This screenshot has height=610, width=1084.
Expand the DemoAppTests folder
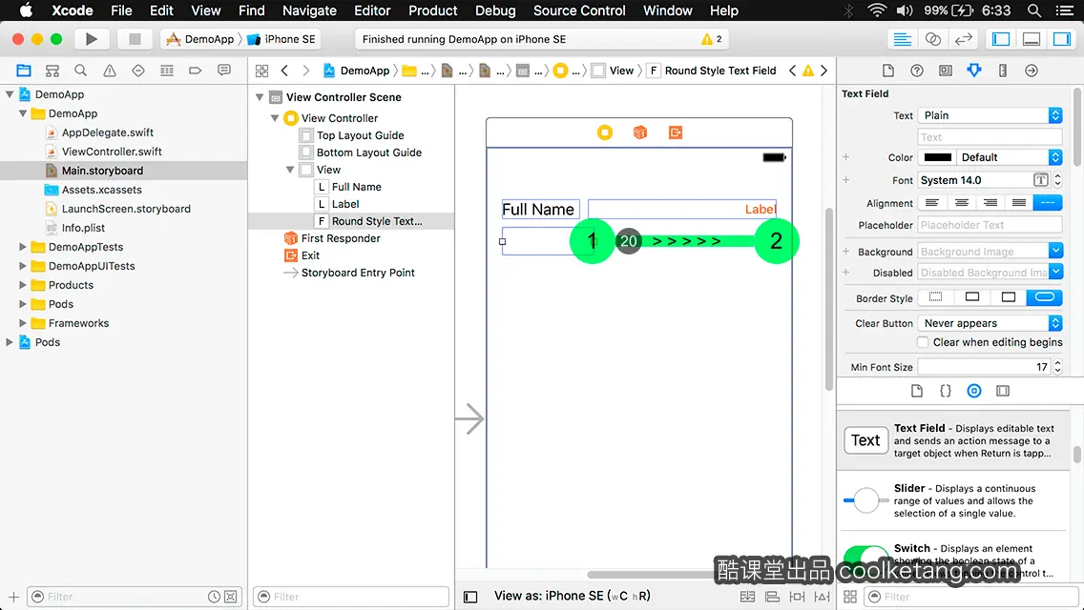tap(22, 247)
